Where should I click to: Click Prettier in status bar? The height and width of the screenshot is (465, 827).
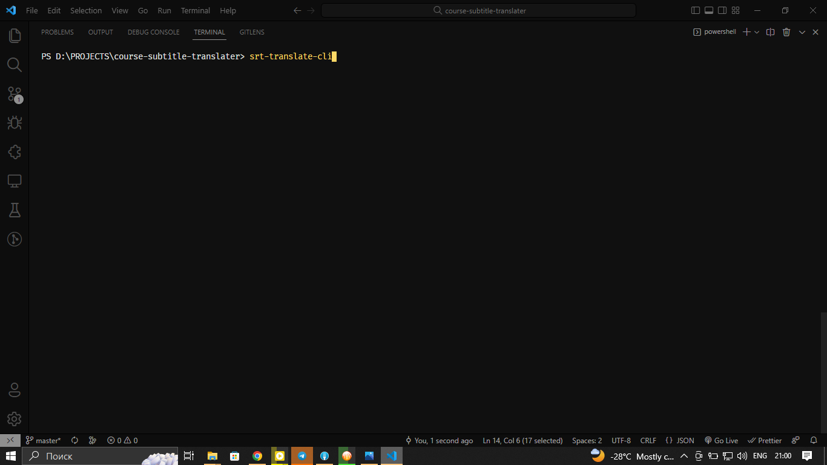point(765,440)
